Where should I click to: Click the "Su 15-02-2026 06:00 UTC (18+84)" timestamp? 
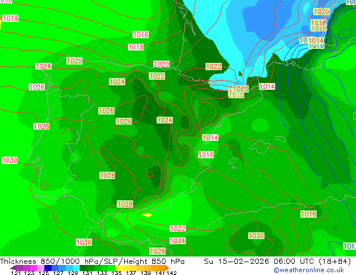tap(277, 262)
